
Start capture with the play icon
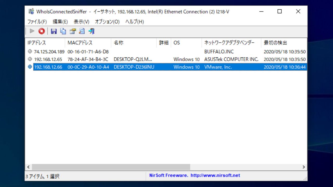[x=32, y=31]
